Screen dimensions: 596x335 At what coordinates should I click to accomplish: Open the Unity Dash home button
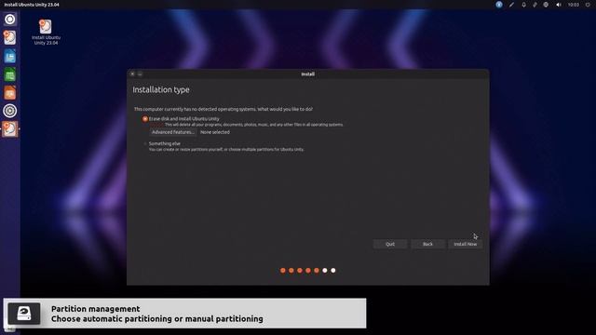point(10,20)
